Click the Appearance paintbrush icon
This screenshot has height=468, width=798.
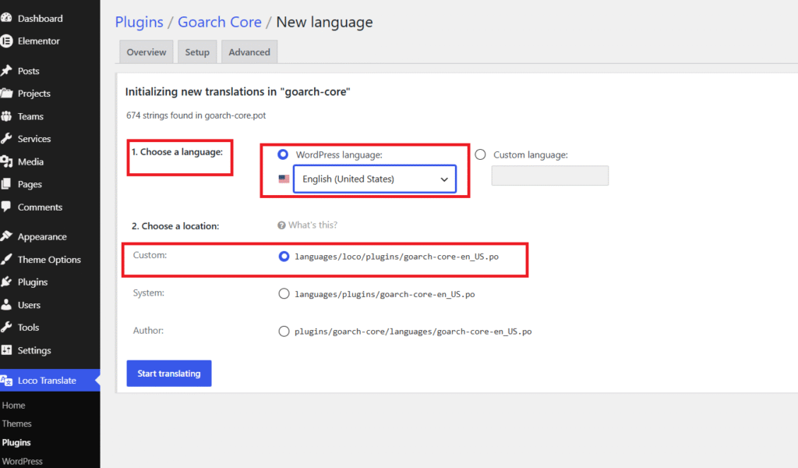(x=6, y=236)
